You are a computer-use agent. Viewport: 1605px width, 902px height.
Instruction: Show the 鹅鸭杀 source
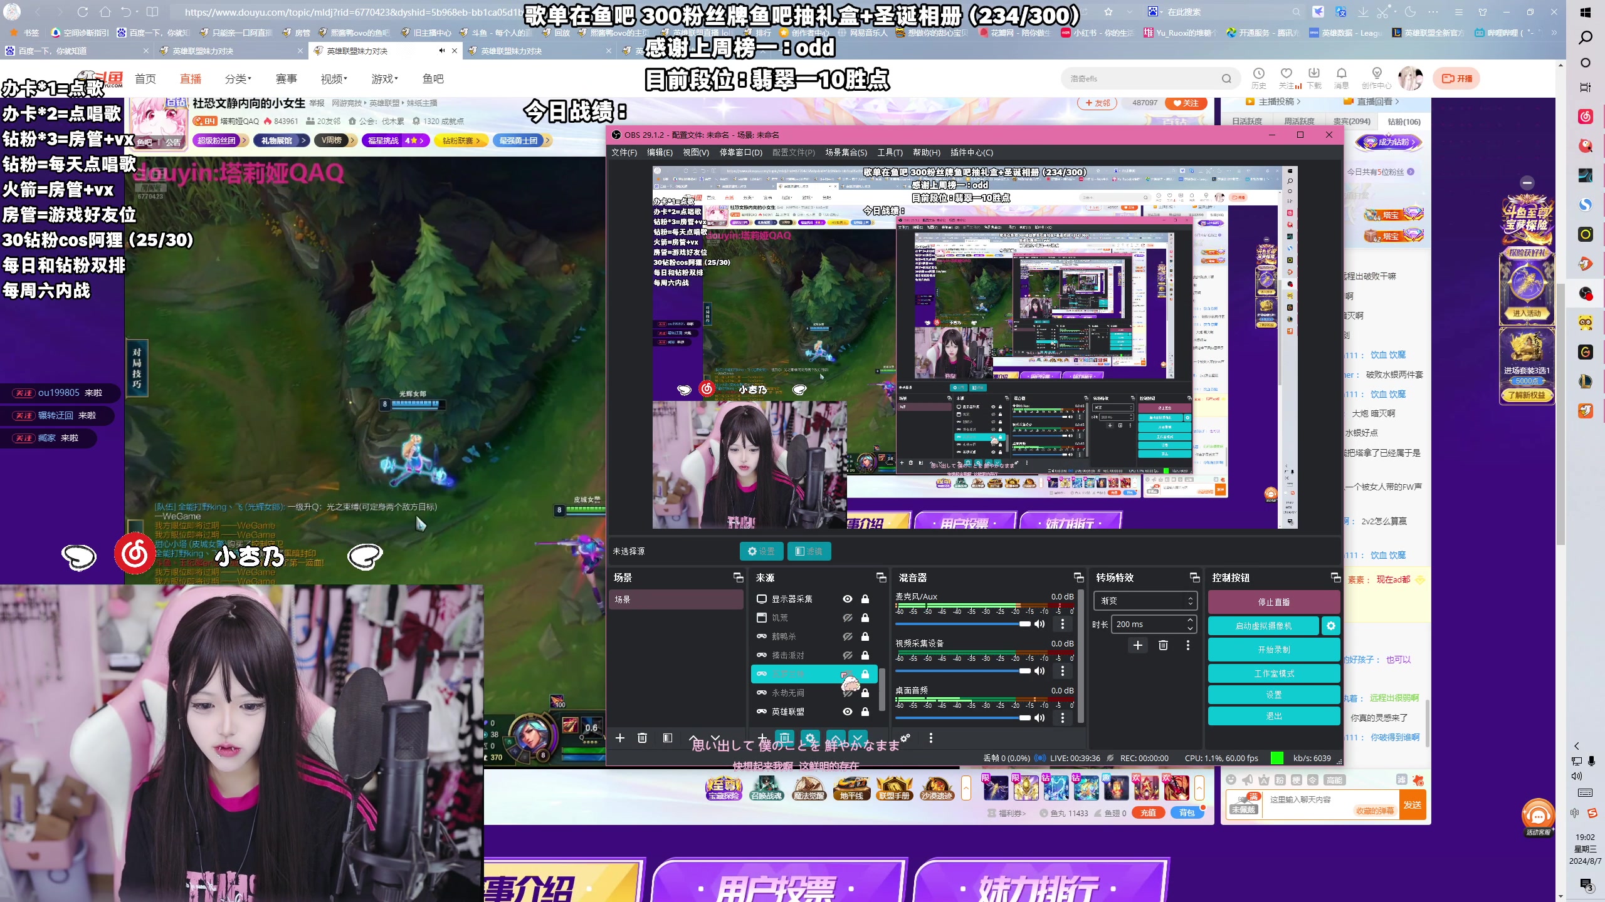(848, 636)
